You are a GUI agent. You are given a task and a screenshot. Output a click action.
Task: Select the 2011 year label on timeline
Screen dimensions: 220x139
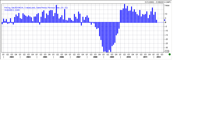coord(145,57)
